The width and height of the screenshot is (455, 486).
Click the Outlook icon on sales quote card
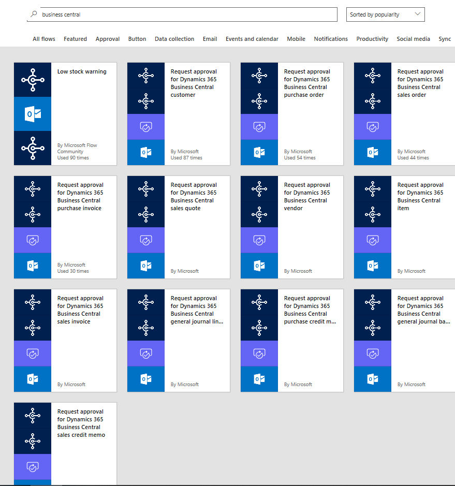pyautogui.click(x=146, y=266)
